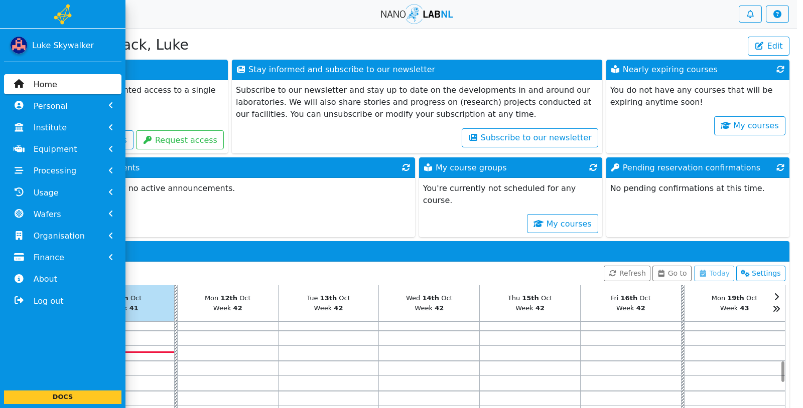Expand the Equipment menu
The image size is (803, 408).
tap(63, 149)
